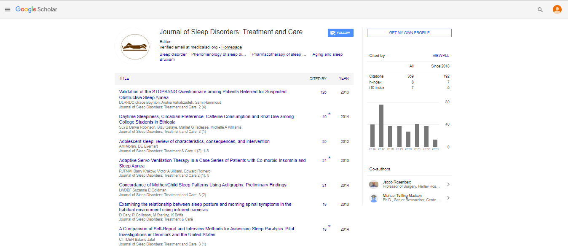
Task: Click the 2016 citations bar
Action: (x=372, y=135)
